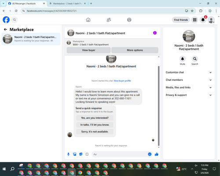This screenshot has width=220, height=176.
Task: Close the Marketplace browser tab
Action: [85, 4]
